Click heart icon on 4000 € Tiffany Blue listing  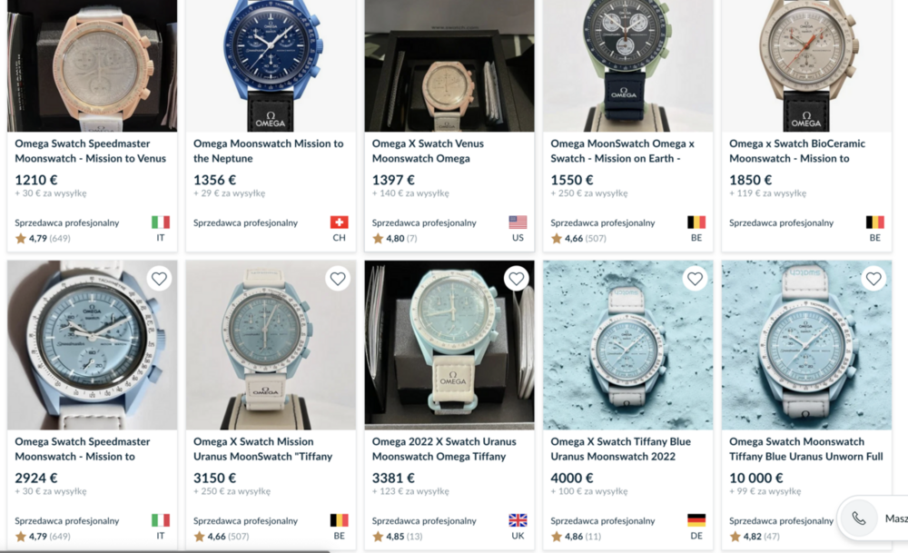coord(695,279)
